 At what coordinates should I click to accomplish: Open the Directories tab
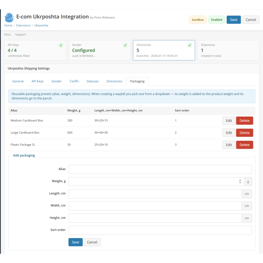114,81
